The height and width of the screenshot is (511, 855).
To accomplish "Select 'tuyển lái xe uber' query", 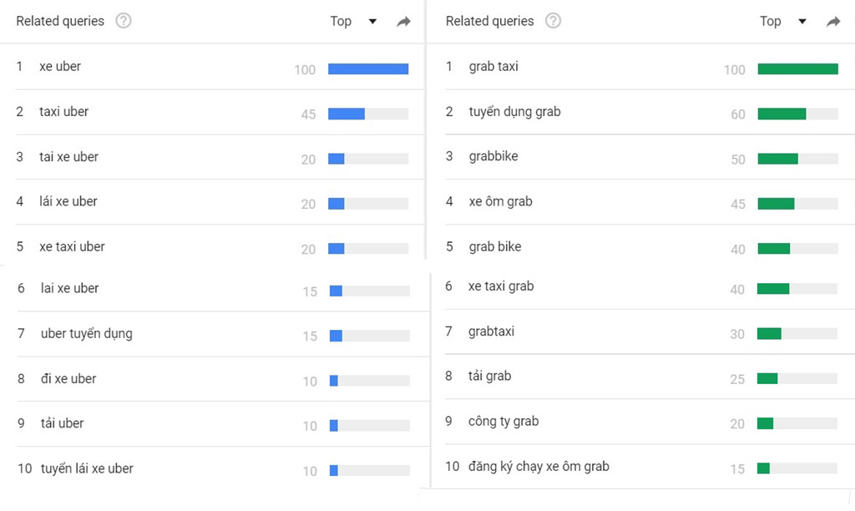I will point(87,469).
